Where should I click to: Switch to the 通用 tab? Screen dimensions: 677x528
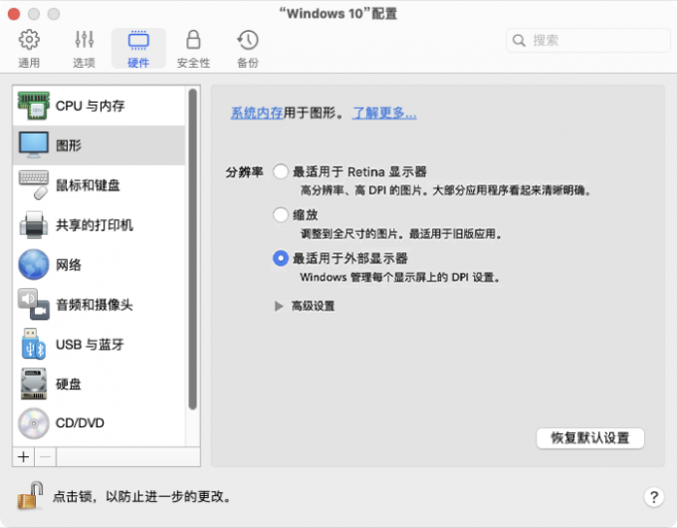tap(30, 48)
